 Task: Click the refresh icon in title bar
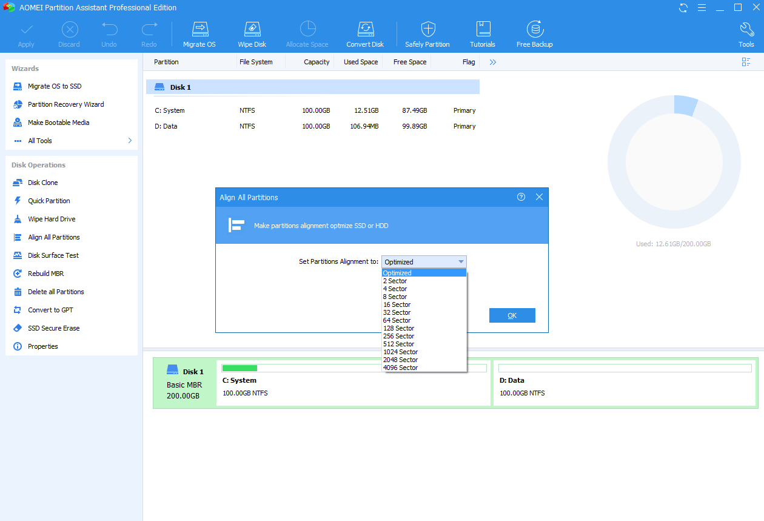683,8
